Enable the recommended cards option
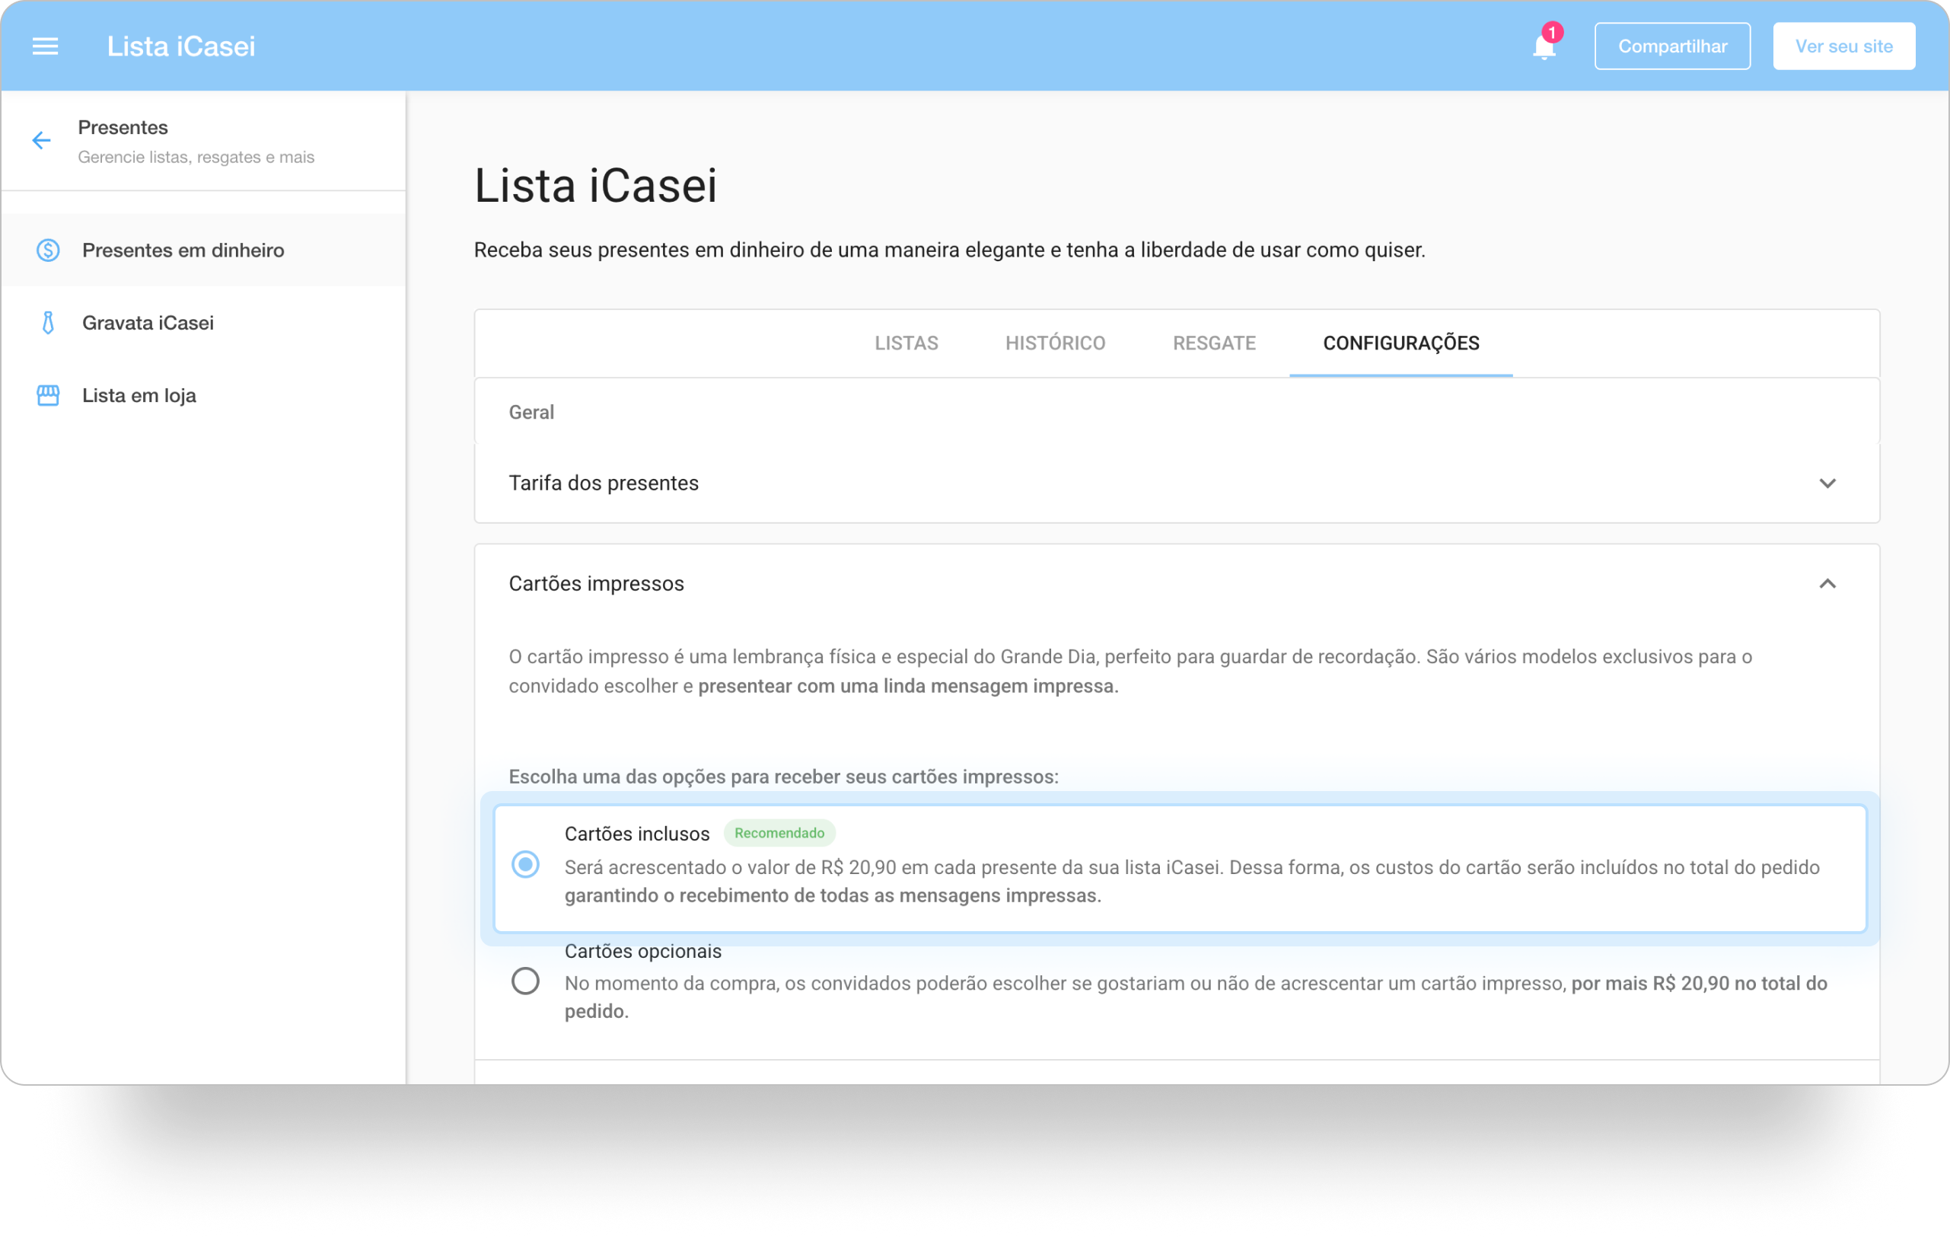Viewport: 1950px width, 1238px height. pyautogui.click(x=527, y=865)
